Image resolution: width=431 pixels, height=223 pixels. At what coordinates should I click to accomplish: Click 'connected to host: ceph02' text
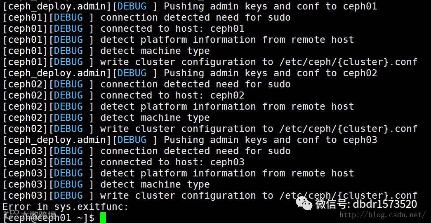172,95
